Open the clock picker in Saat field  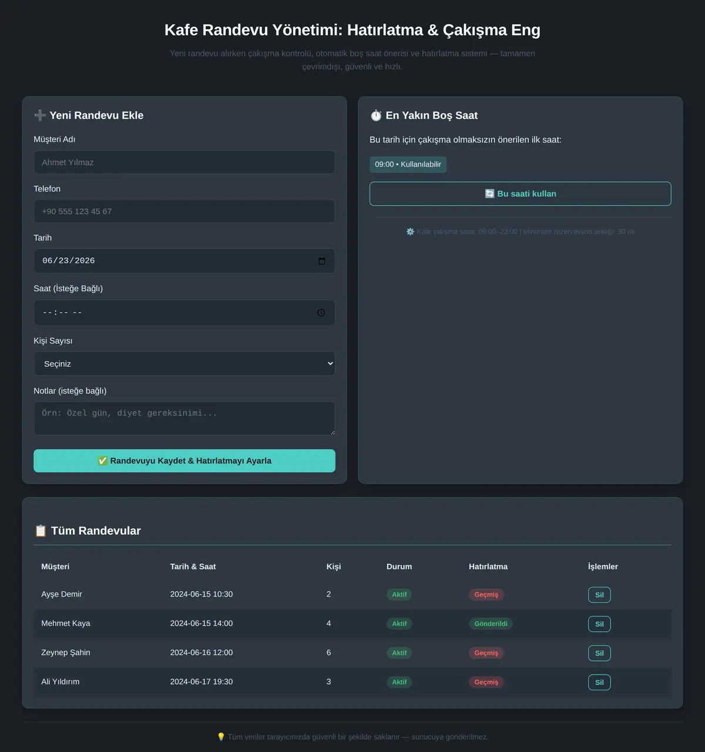pyautogui.click(x=321, y=313)
